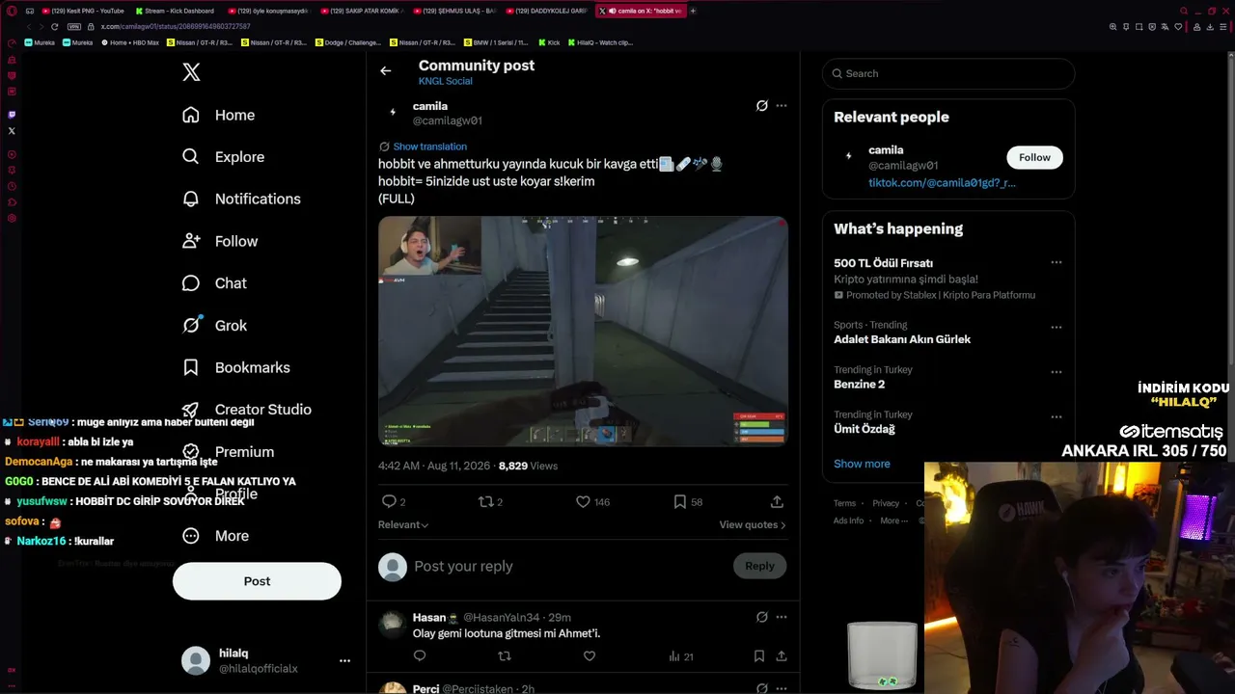Open the Home • HBO Max bookmark
The image size is (1235, 694).
tap(130, 42)
